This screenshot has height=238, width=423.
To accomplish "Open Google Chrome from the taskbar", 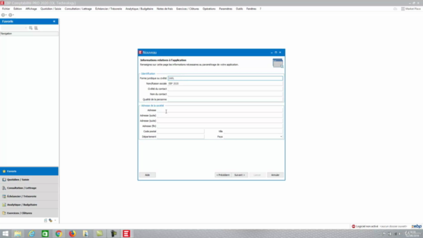I will (x=59, y=233).
